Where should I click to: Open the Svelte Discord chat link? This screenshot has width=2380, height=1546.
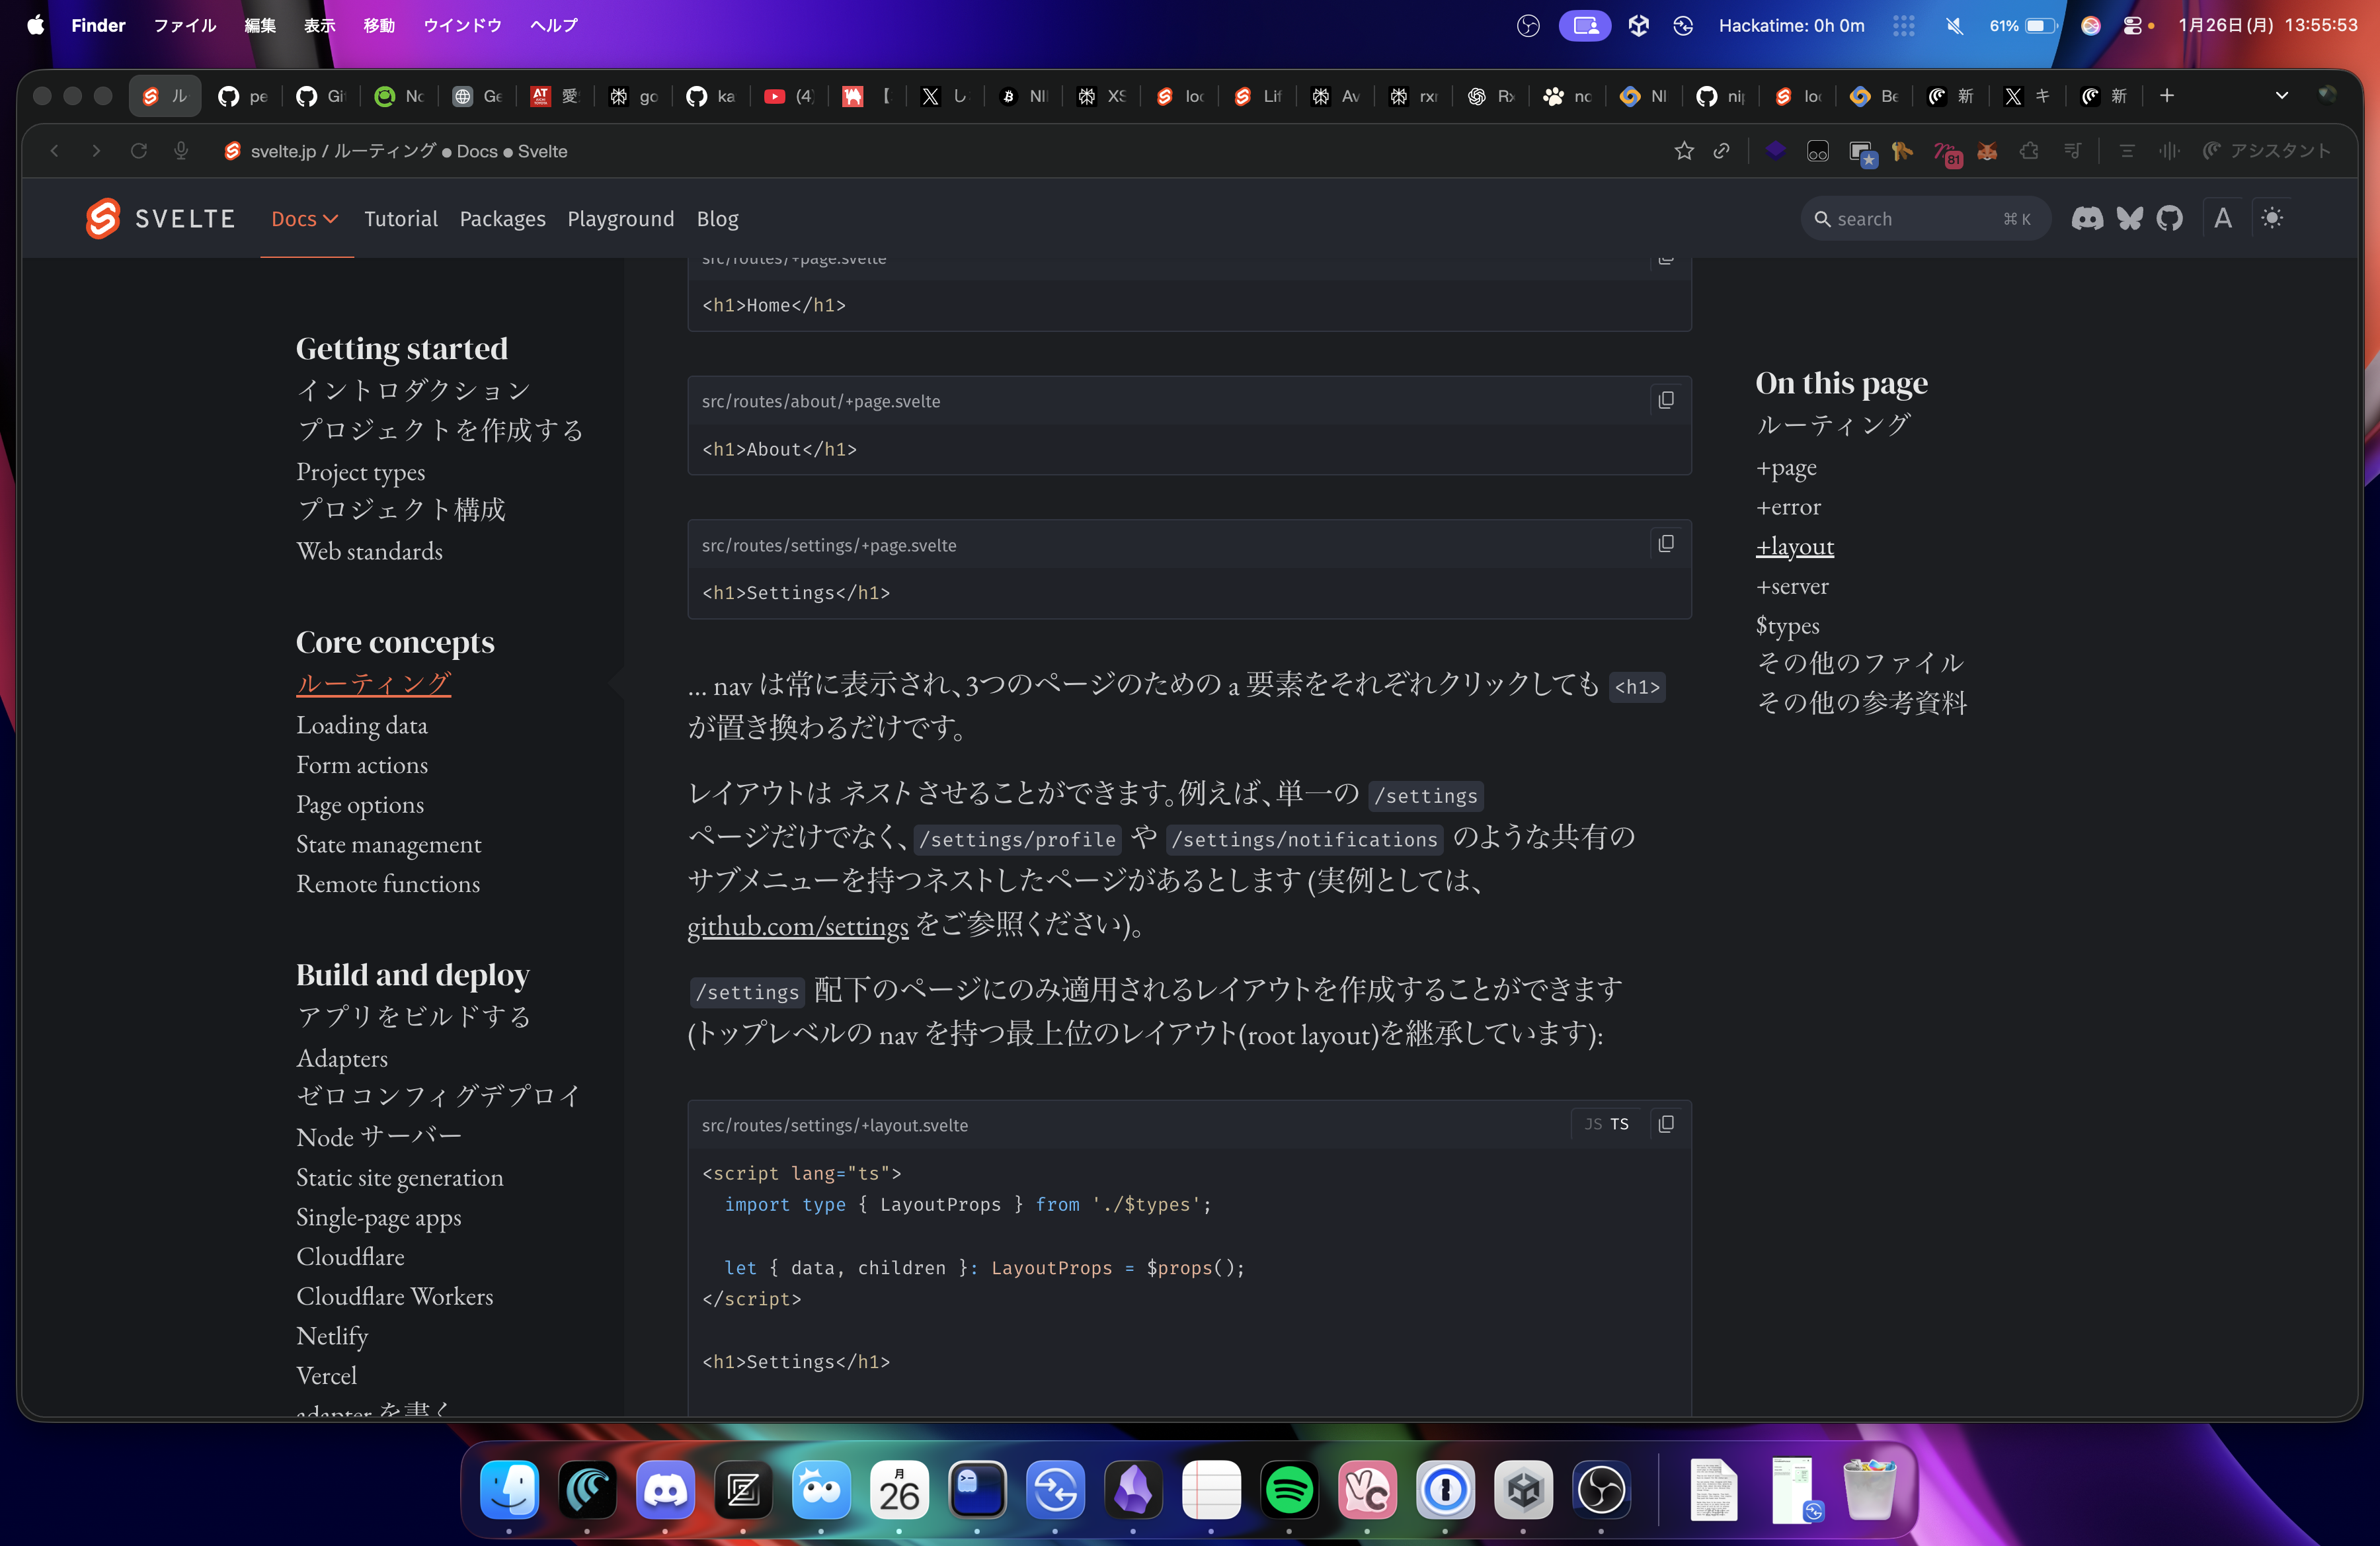(x=2086, y=218)
